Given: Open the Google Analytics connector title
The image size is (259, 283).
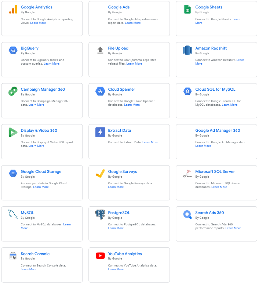Looking at the screenshot, I should tap(37, 7).
